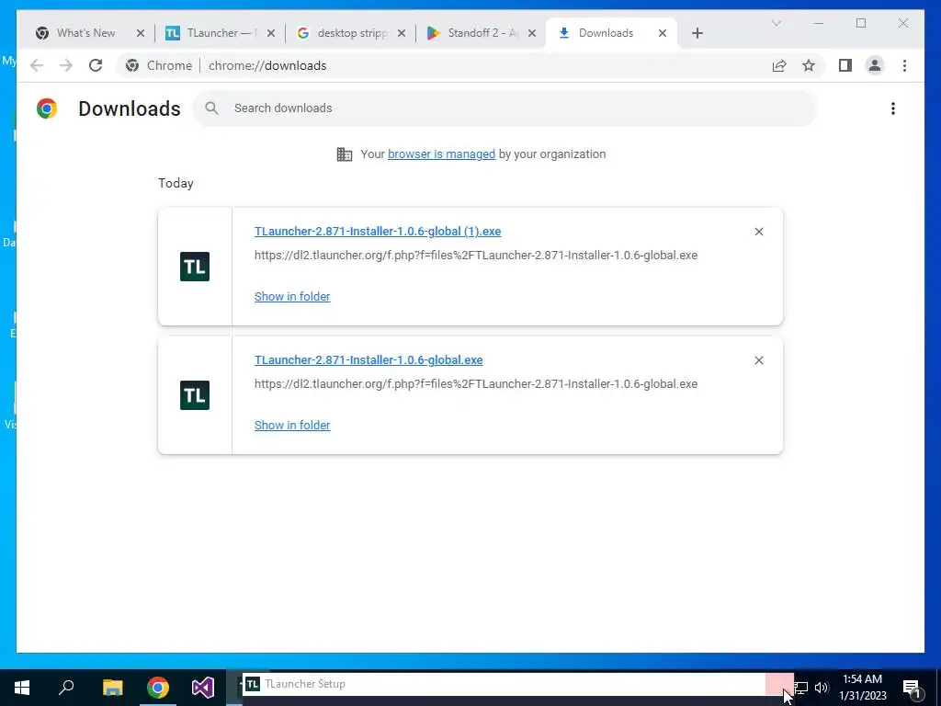Show global (1).exe in folder

click(292, 297)
